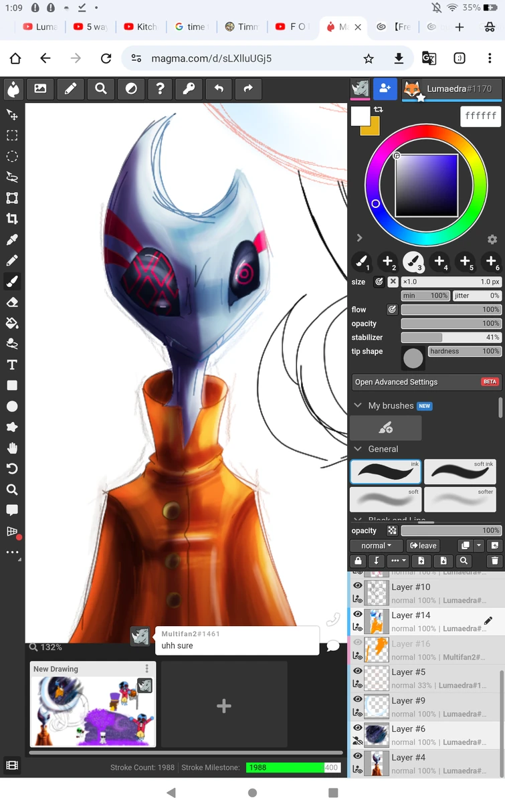The height and width of the screenshot is (808, 505).
Task: Expand the color panel chevron arrow
Action: [359, 237]
